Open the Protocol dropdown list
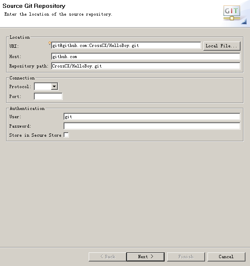 pyautogui.click(x=54, y=86)
